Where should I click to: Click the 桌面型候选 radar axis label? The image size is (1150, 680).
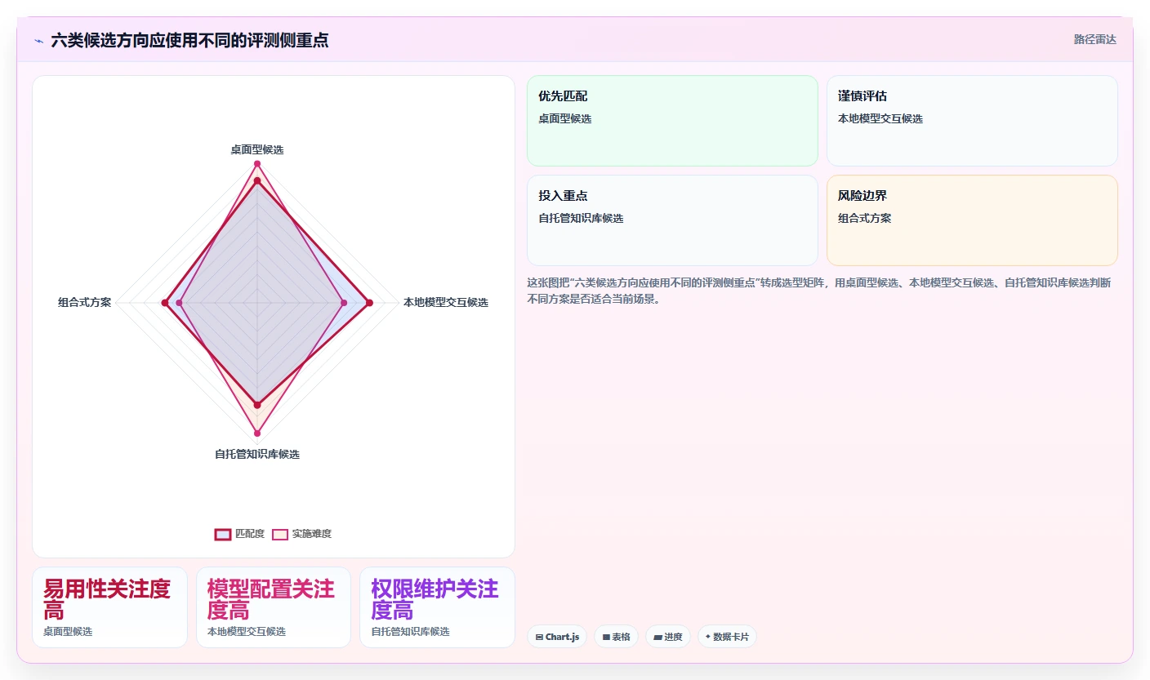click(x=257, y=150)
